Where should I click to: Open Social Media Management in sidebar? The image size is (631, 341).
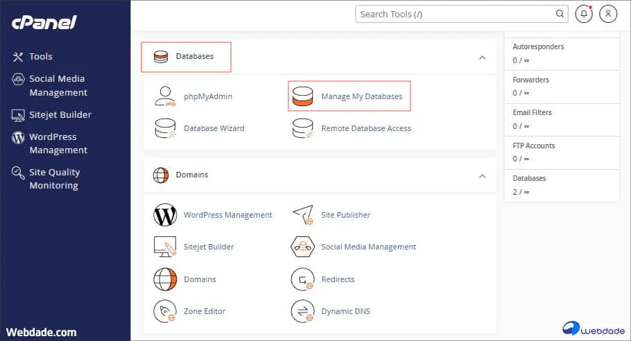click(58, 85)
